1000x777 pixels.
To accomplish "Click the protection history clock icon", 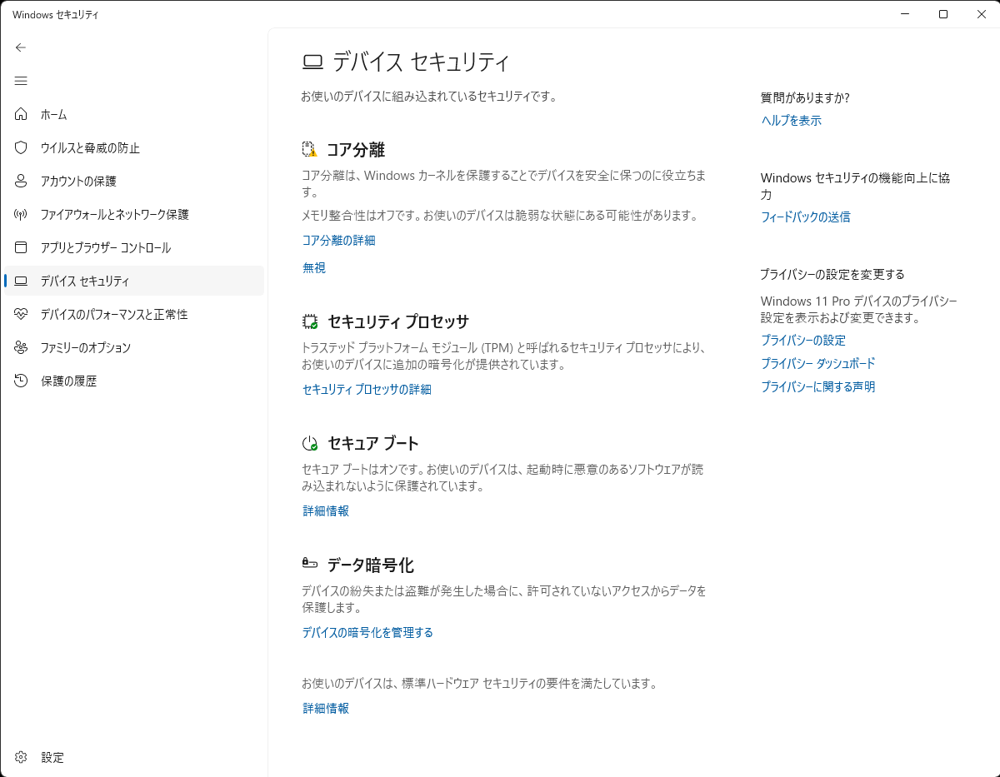I will coord(21,381).
